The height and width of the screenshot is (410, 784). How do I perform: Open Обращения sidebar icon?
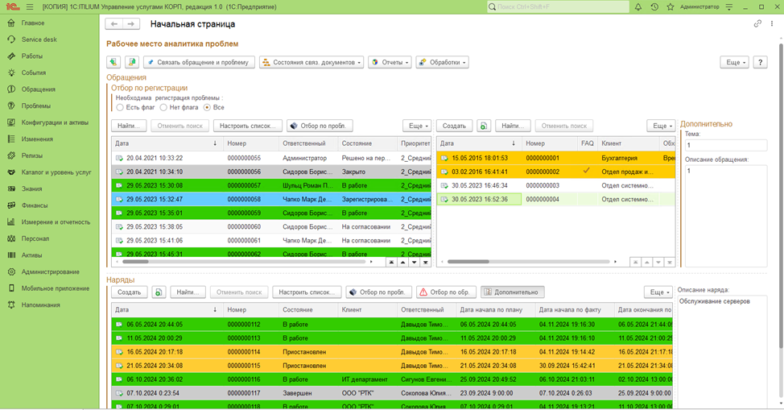coord(11,89)
